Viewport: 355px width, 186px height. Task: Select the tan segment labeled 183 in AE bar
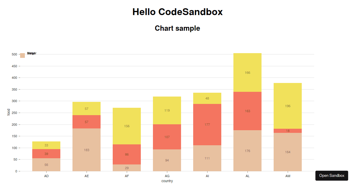click(86, 150)
